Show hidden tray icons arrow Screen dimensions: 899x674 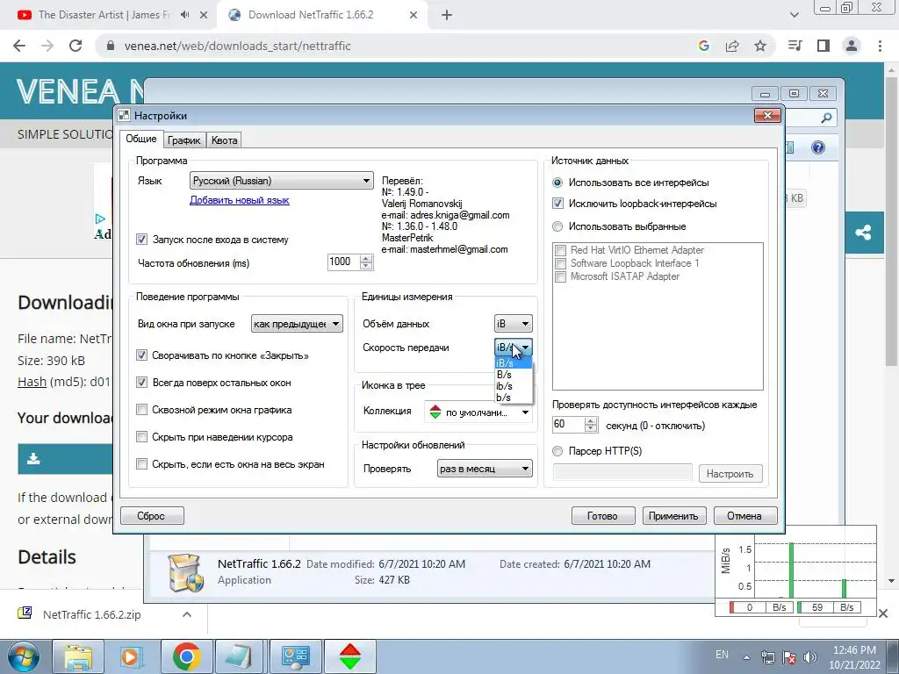click(x=746, y=657)
